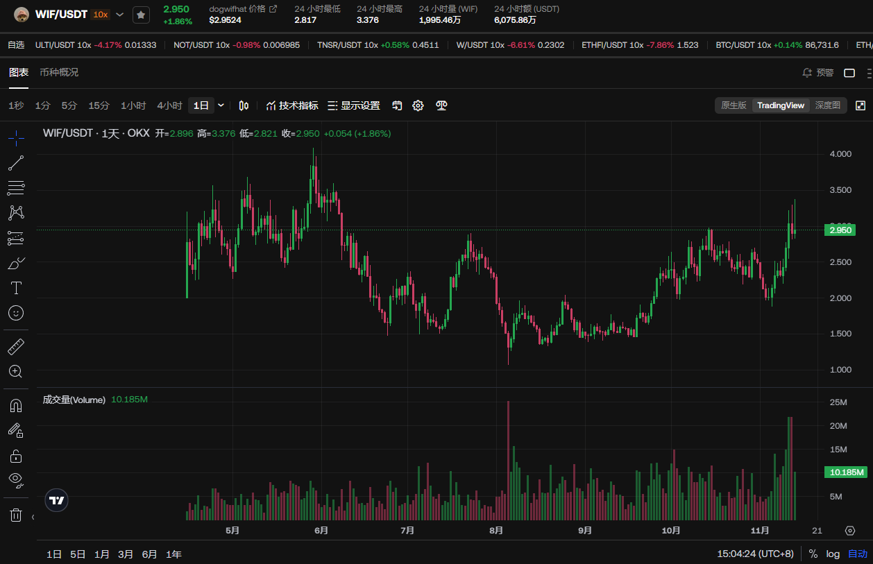
Task: Open chart fullscreen mode icon
Action: tap(861, 105)
